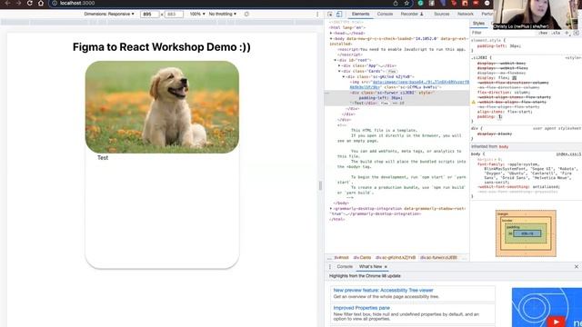The height and width of the screenshot is (327, 582).
Task: Open the Dimensions: Responsive dropdown
Action: point(109,15)
